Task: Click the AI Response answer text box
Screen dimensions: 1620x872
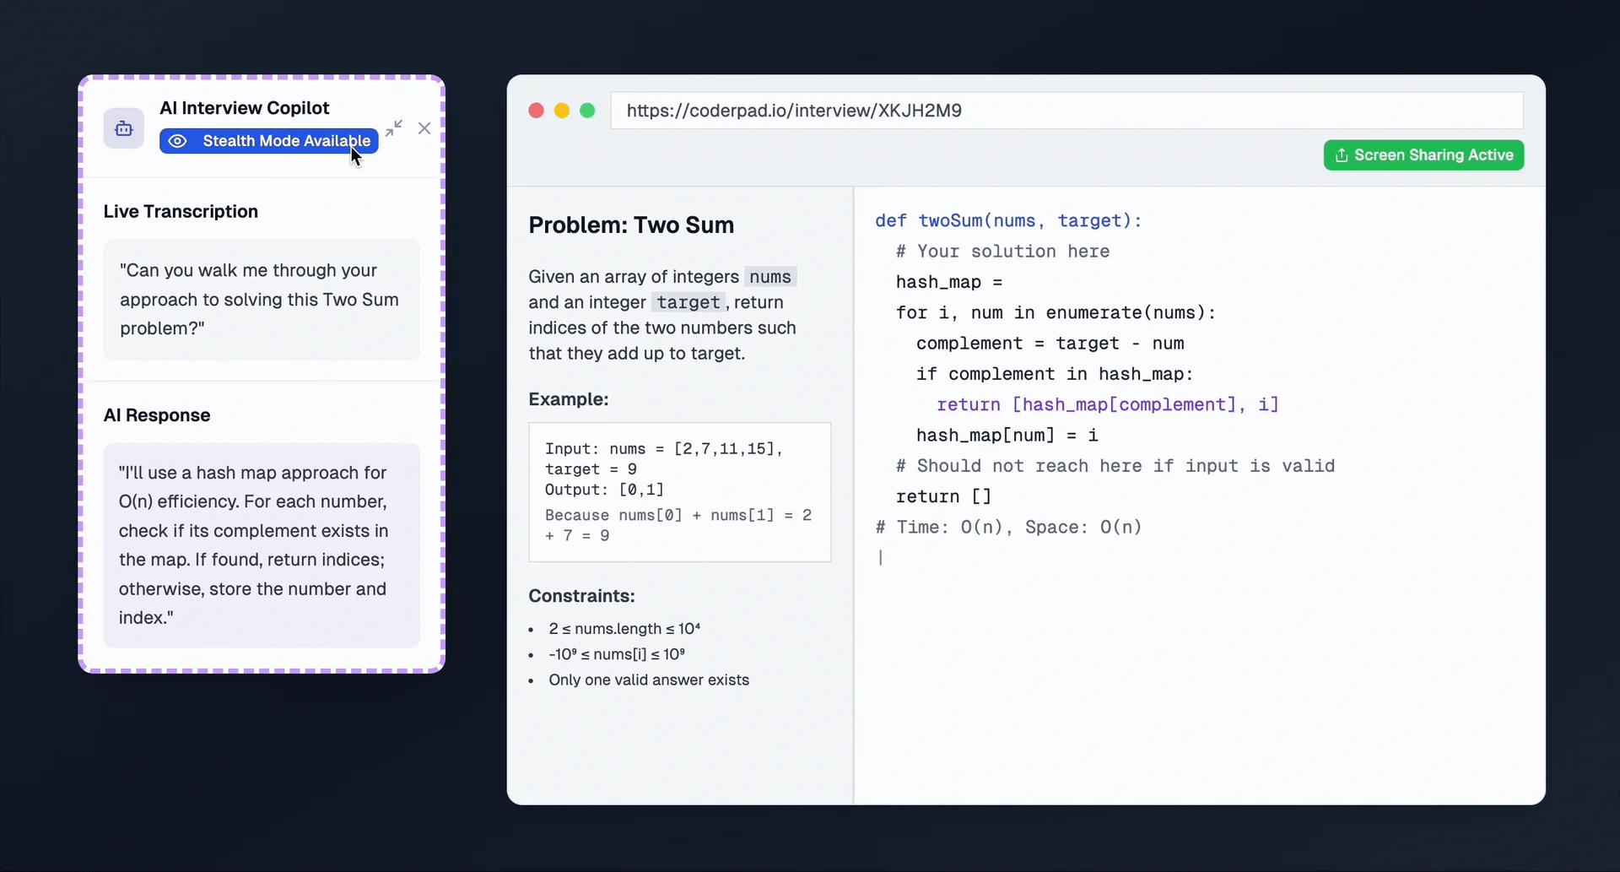Action: click(261, 545)
